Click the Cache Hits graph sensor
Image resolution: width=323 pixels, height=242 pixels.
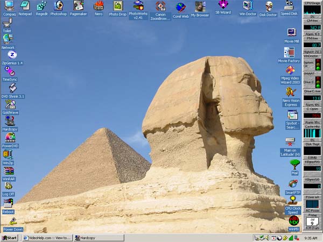point(312,133)
